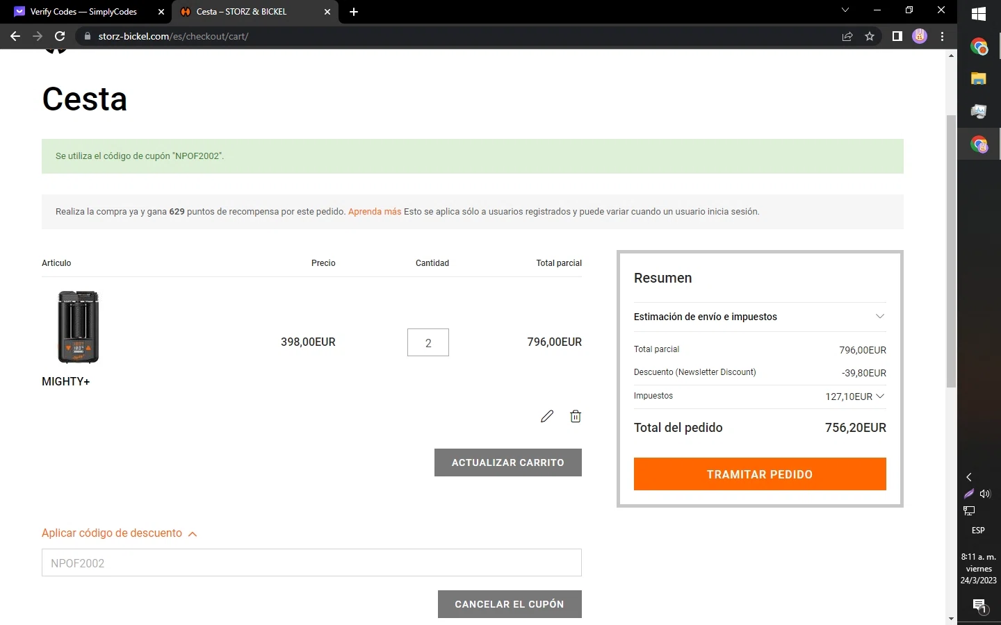1001x625 pixels.
Task: Open the Windows notification center icon
Action: pos(979,606)
